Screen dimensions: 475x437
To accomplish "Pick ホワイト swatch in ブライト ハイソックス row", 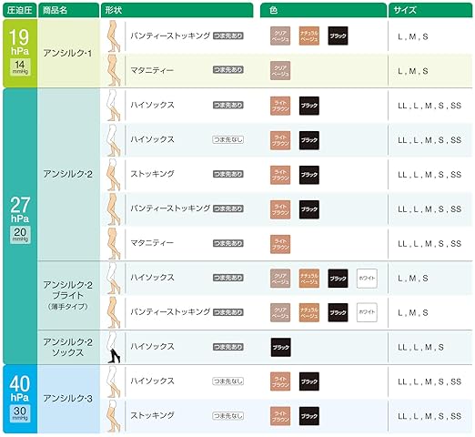I will point(367,279).
